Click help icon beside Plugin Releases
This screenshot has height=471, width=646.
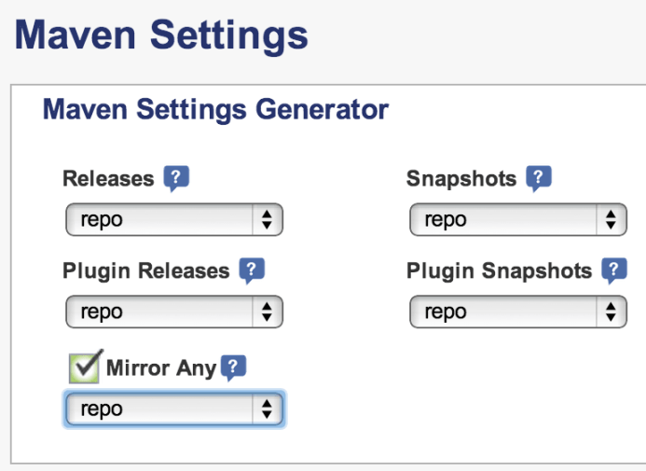pos(252,270)
